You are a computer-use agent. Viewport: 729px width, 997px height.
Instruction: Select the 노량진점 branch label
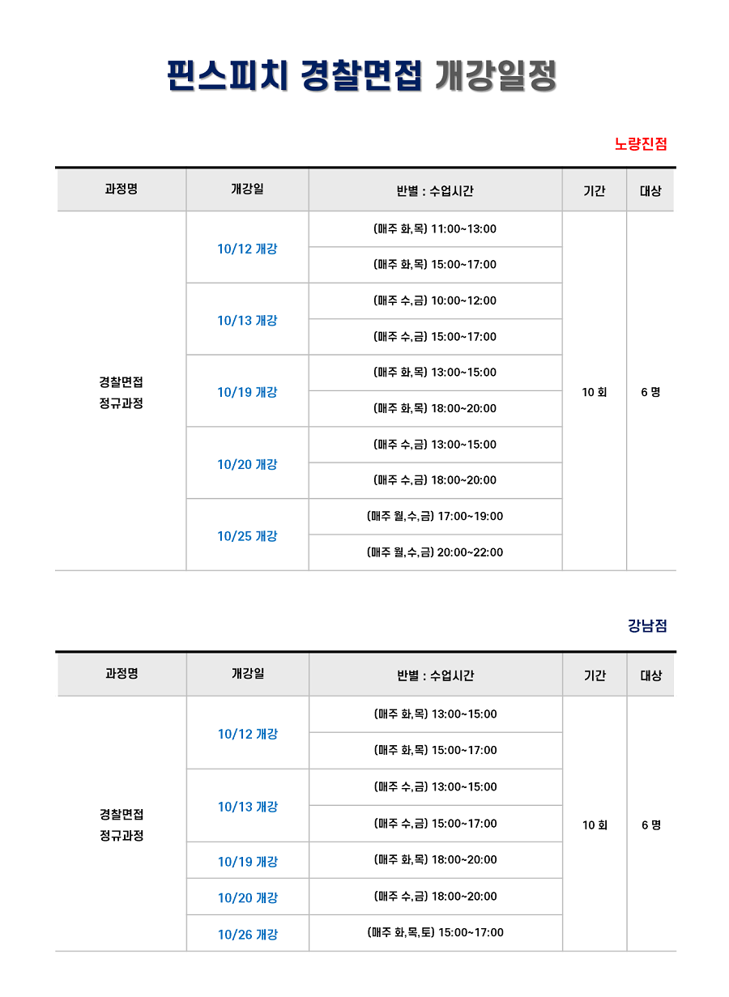click(641, 144)
